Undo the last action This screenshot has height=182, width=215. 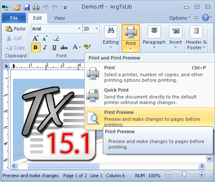pyautogui.click(x=46, y=7)
